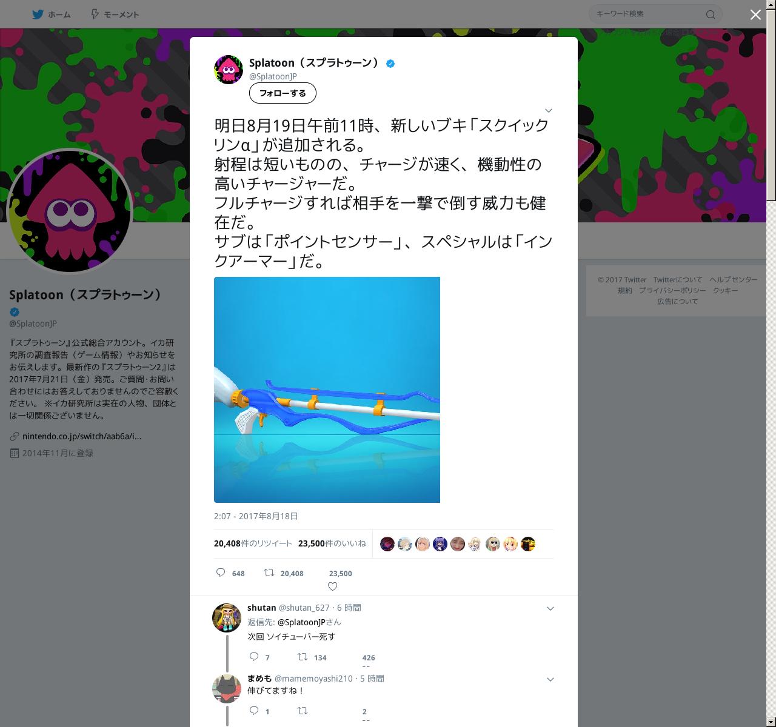The height and width of the screenshot is (727, 776).
Task: Click the reply bubble icon showing 648
Action: tap(221, 573)
